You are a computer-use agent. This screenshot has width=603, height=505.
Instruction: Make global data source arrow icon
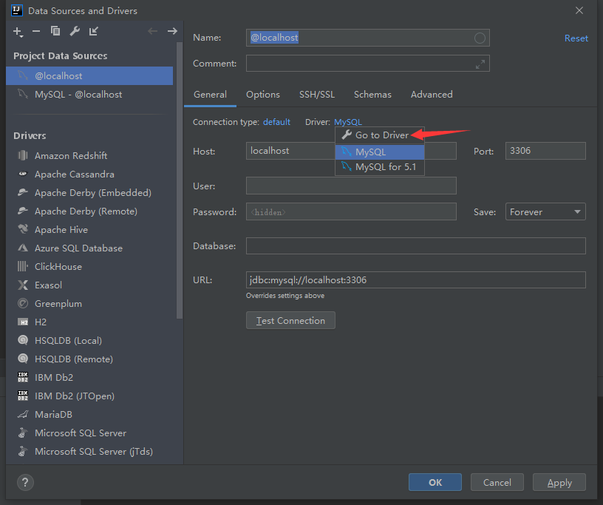(x=93, y=31)
